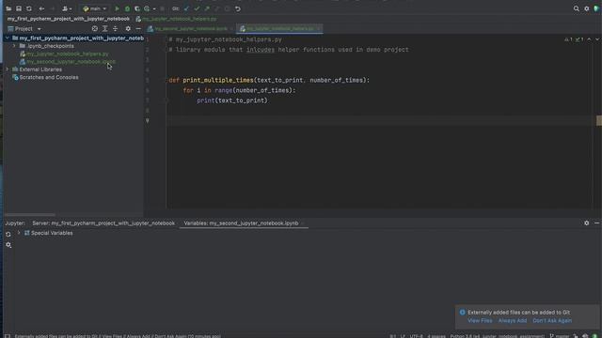Toggle tool window bars icon in status bar
The image size is (602, 338).
8,336
